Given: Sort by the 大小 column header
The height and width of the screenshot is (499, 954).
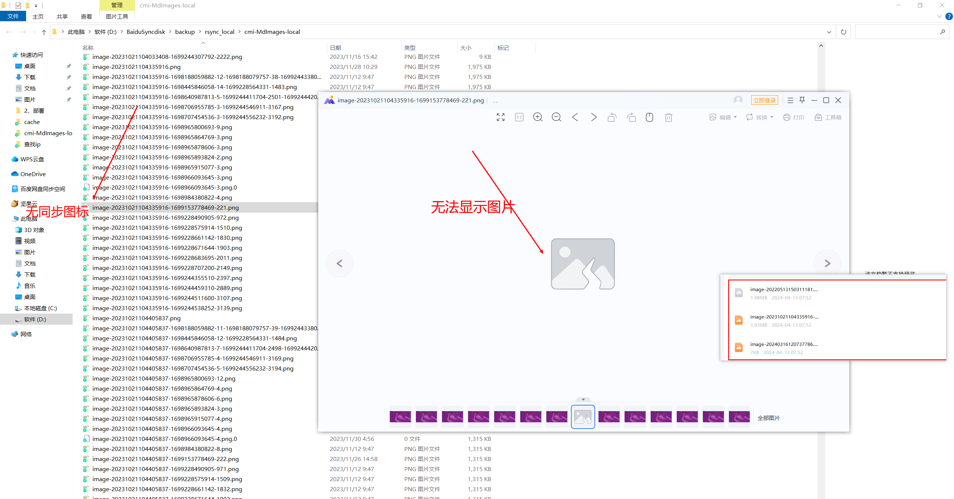Looking at the screenshot, I should (465, 48).
